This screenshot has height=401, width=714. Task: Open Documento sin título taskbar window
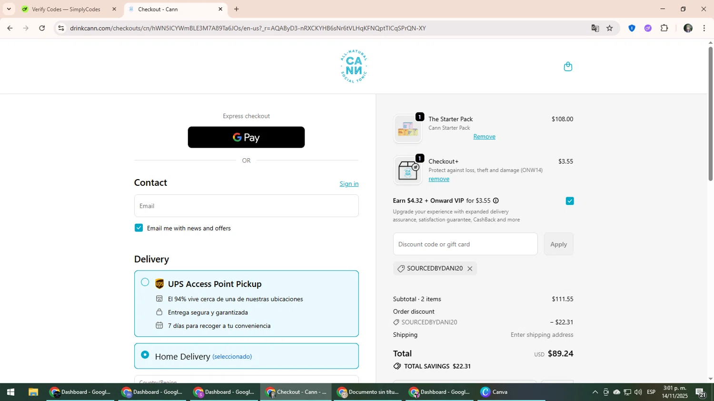(367, 392)
